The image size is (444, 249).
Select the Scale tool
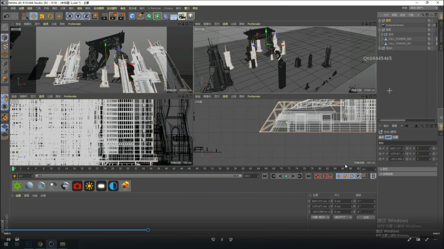pyautogui.click(x=42, y=16)
